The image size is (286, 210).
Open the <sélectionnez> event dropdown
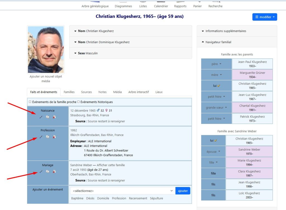(123, 191)
